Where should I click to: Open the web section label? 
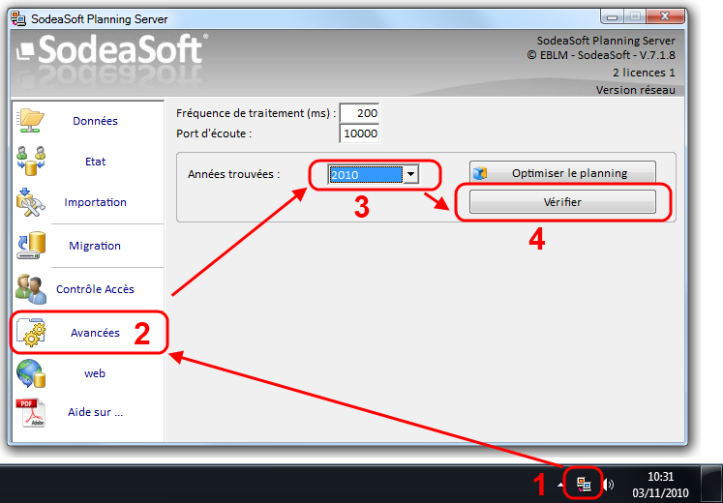click(x=95, y=373)
